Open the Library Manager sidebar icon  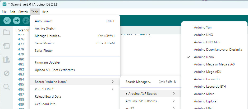[x=7, y=60]
